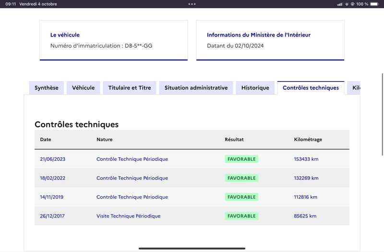Tap the 09:11 clock in status bar
384x252 pixels.
tap(11, 4)
